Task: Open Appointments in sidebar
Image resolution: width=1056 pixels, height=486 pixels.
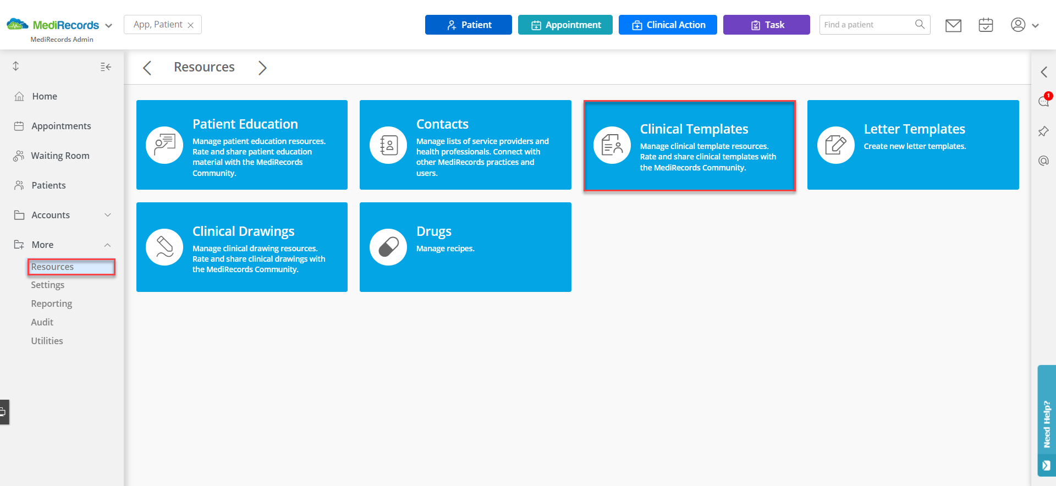Action: tap(61, 126)
